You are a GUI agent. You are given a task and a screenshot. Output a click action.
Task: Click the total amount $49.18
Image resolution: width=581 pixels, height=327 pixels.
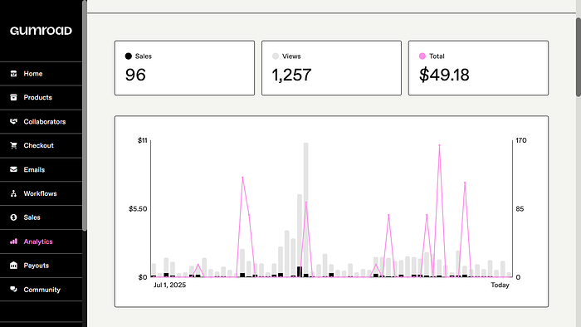[x=444, y=75]
